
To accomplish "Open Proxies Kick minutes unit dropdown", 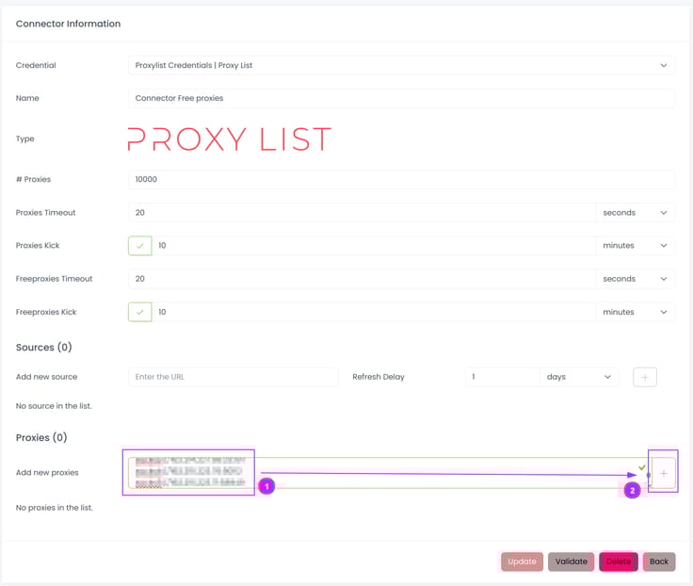I will [636, 246].
